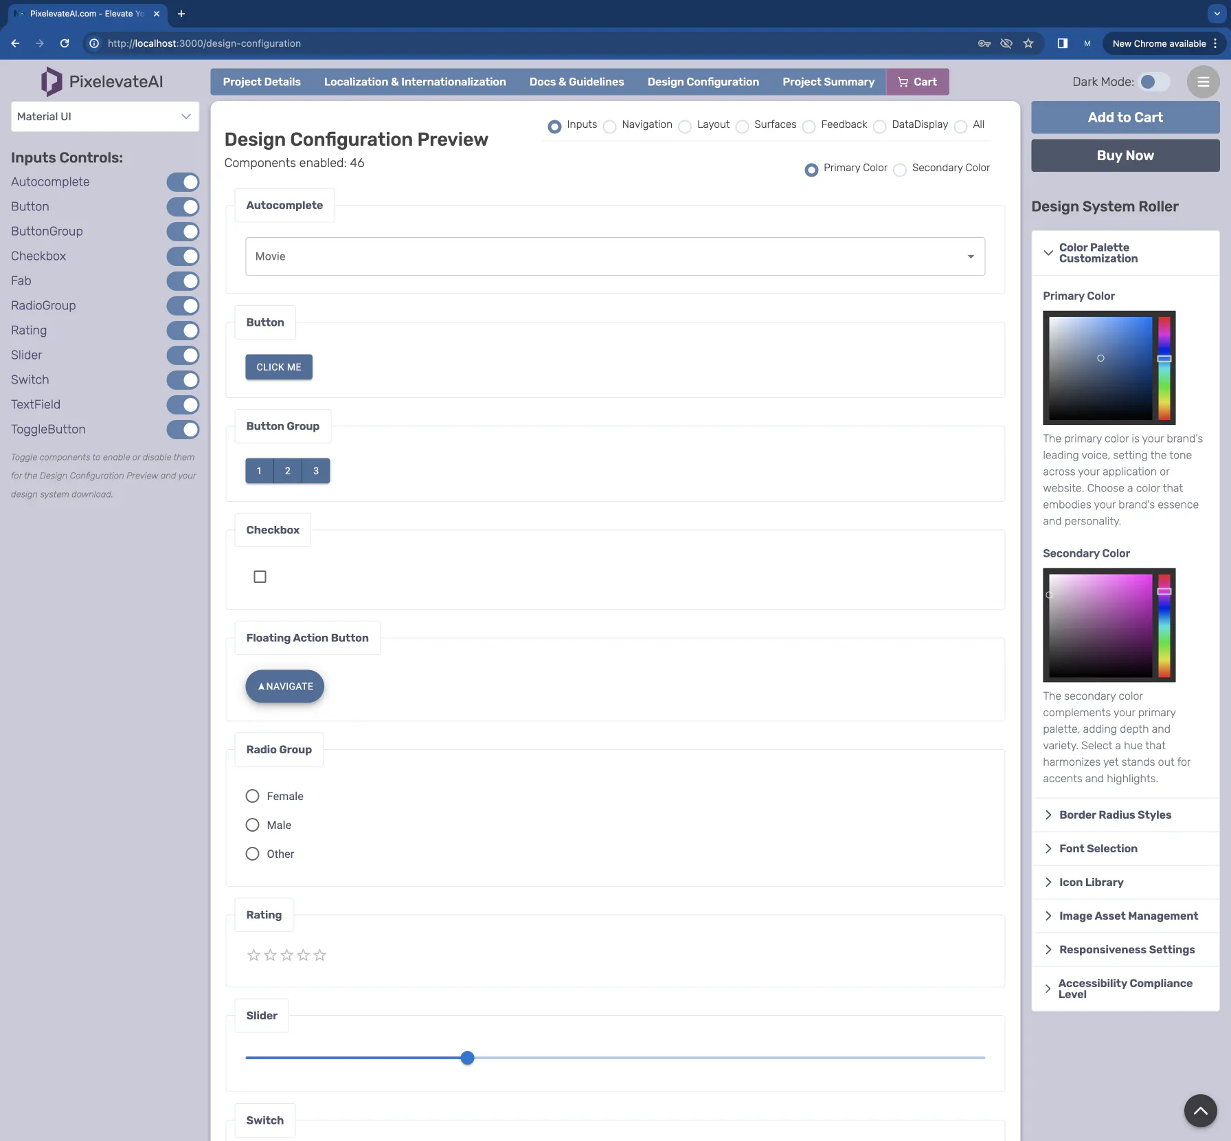Viewport: 1231px width, 1141px height.
Task: Expand Border Radius Styles section
Action: (x=1125, y=815)
